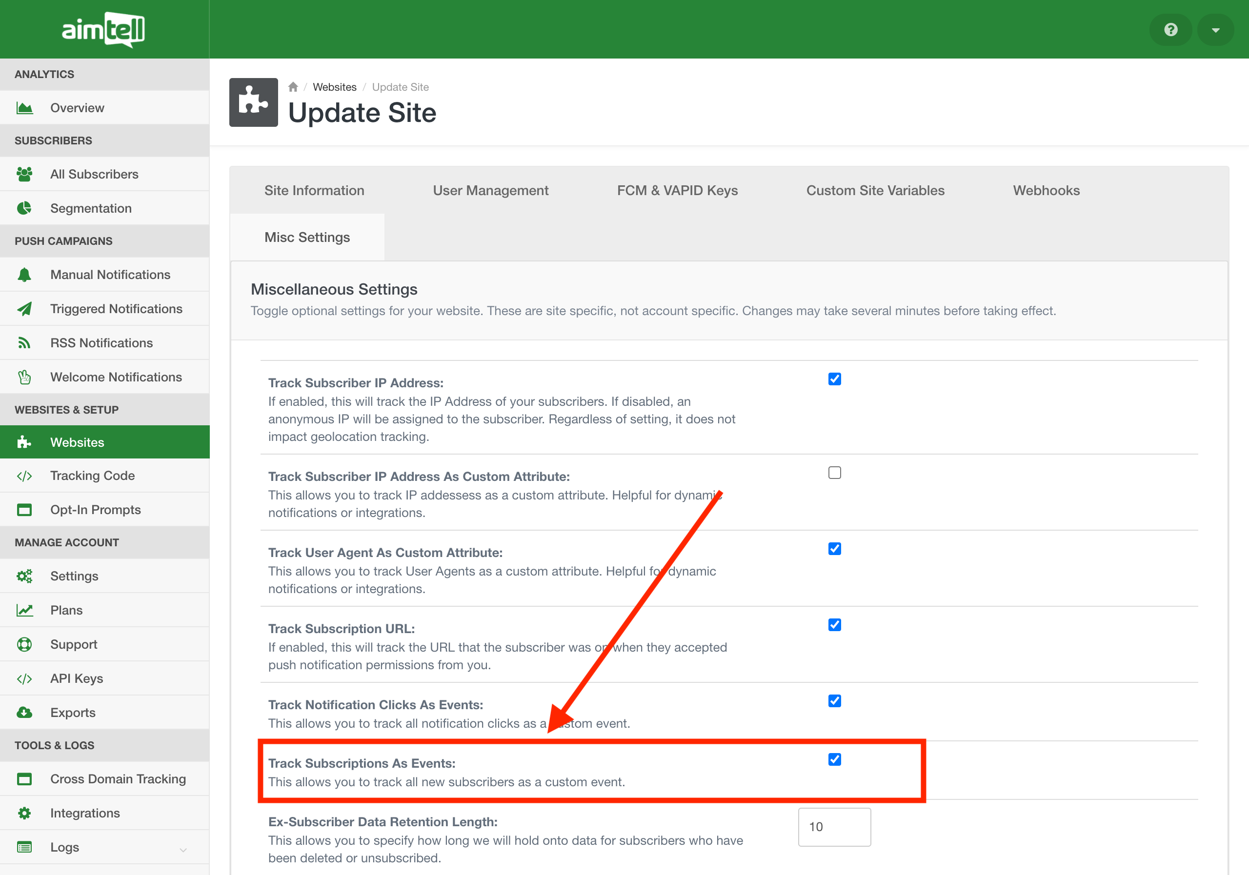Open Segmentation pie chart item
The height and width of the screenshot is (875, 1249).
(x=91, y=208)
